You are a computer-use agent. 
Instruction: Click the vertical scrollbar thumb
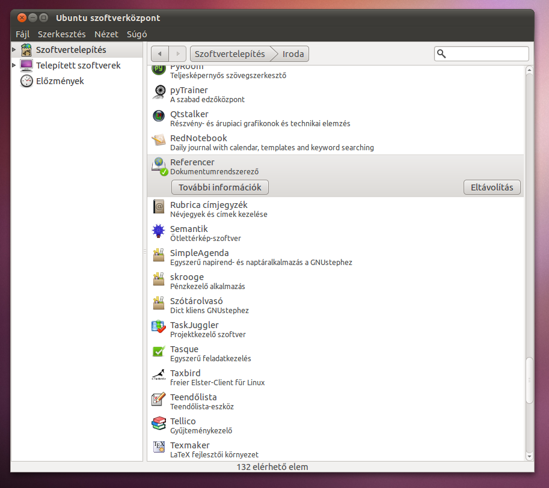pyautogui.click(x=529, y=380)
